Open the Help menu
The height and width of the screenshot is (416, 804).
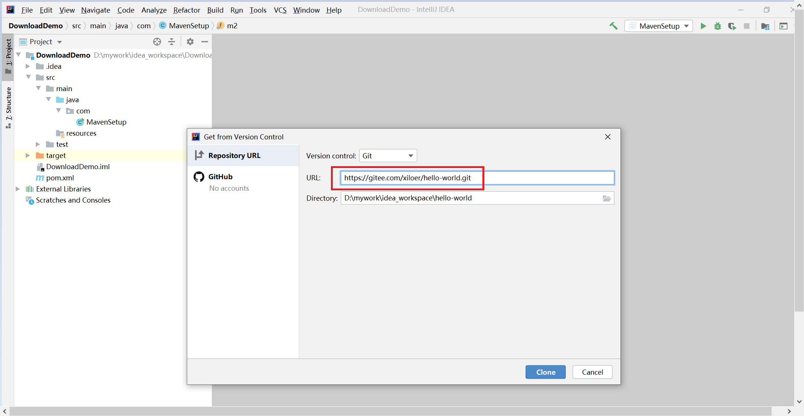point(334,10)
